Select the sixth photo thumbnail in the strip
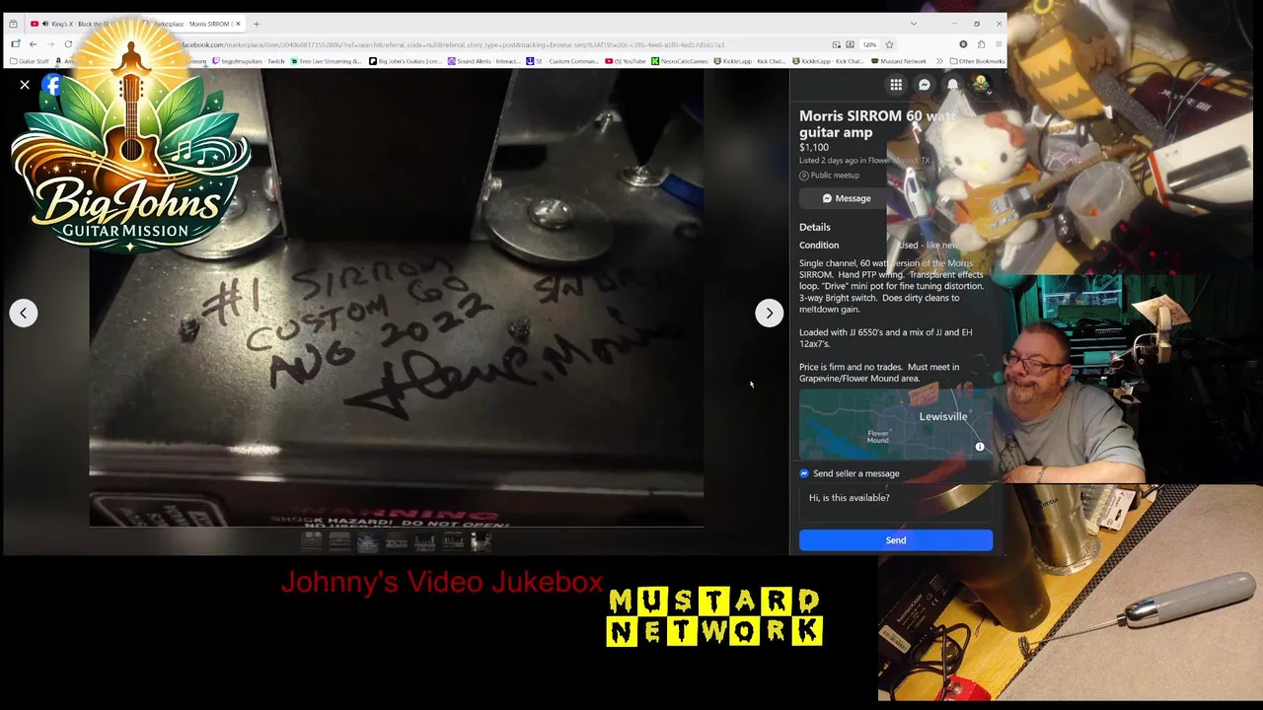1263x710 pixels. coord(453,540)
